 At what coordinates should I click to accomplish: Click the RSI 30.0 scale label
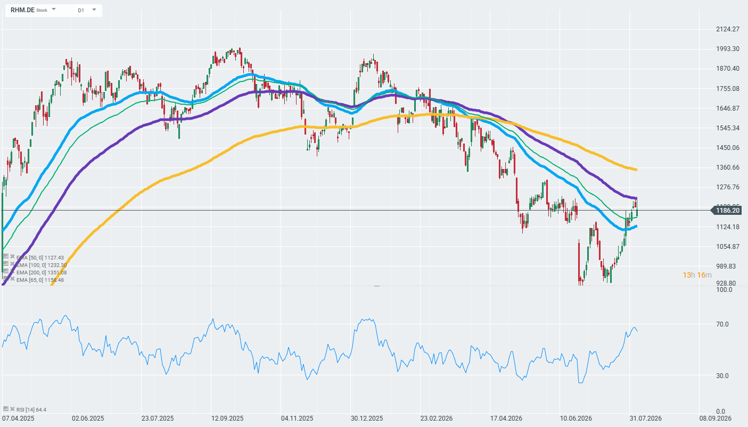tap(721, 376)
